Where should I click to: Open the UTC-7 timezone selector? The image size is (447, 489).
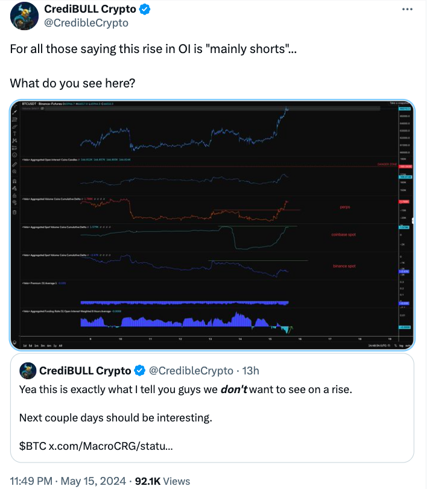tap(379, 345)
